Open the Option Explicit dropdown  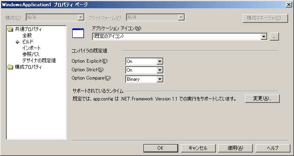(x=160, y=61)
